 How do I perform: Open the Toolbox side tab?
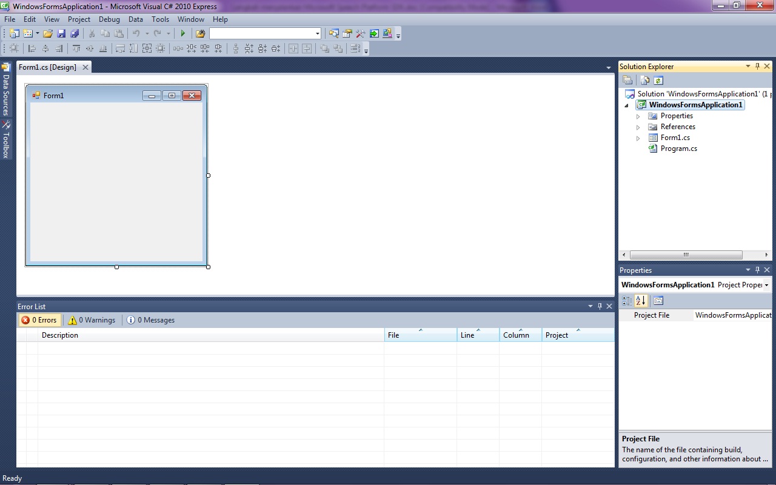(6, 140)
